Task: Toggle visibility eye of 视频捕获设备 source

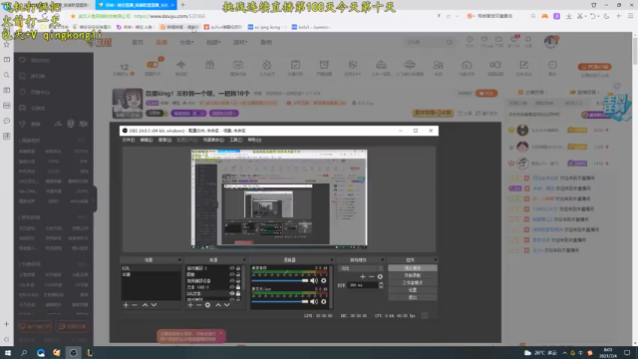Action: tap(232, 280)
